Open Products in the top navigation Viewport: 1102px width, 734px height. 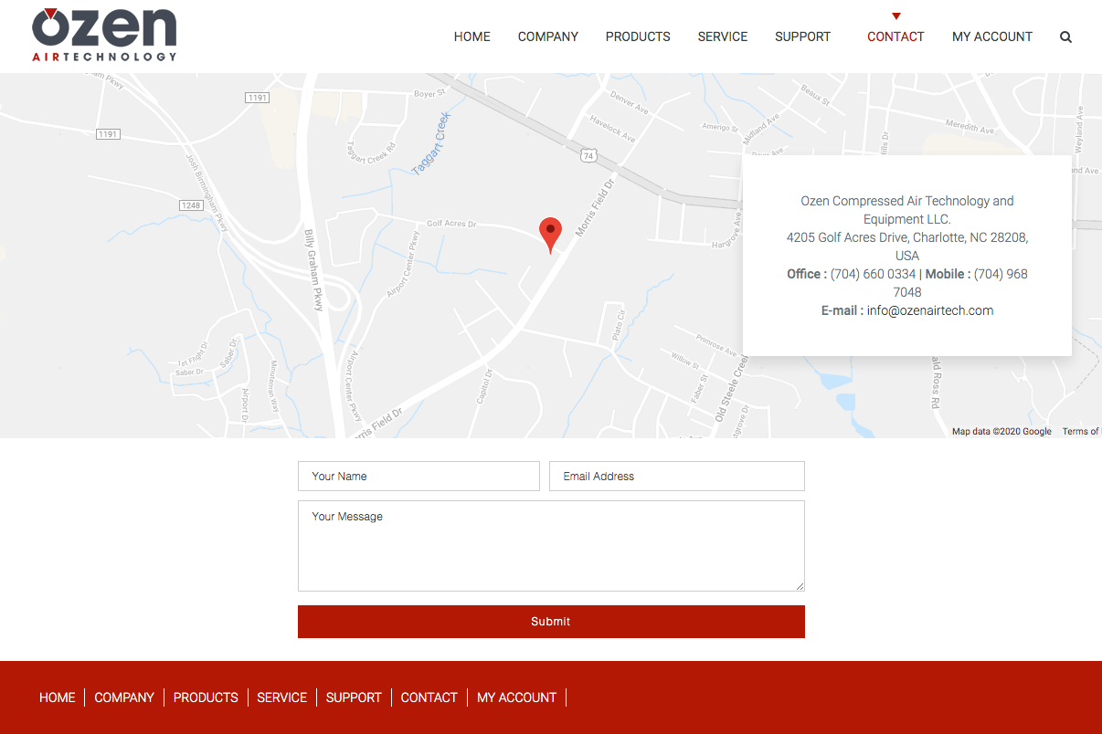(638, 37)
